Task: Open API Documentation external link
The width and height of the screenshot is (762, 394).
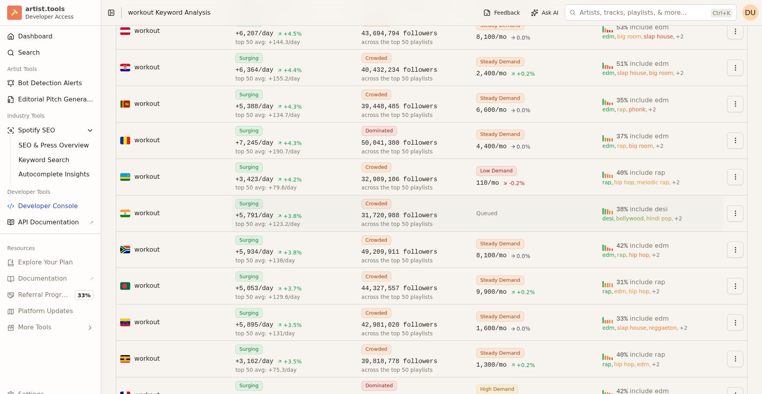Action: pos(50,222)
